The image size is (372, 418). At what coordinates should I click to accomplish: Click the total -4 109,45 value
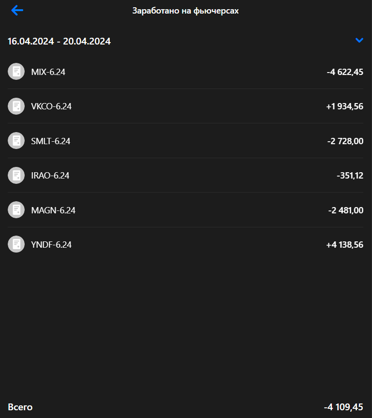(x=343, y=407)
